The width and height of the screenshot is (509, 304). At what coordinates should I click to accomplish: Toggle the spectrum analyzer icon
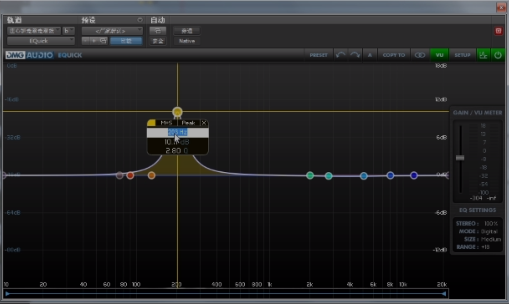[483, 55]
